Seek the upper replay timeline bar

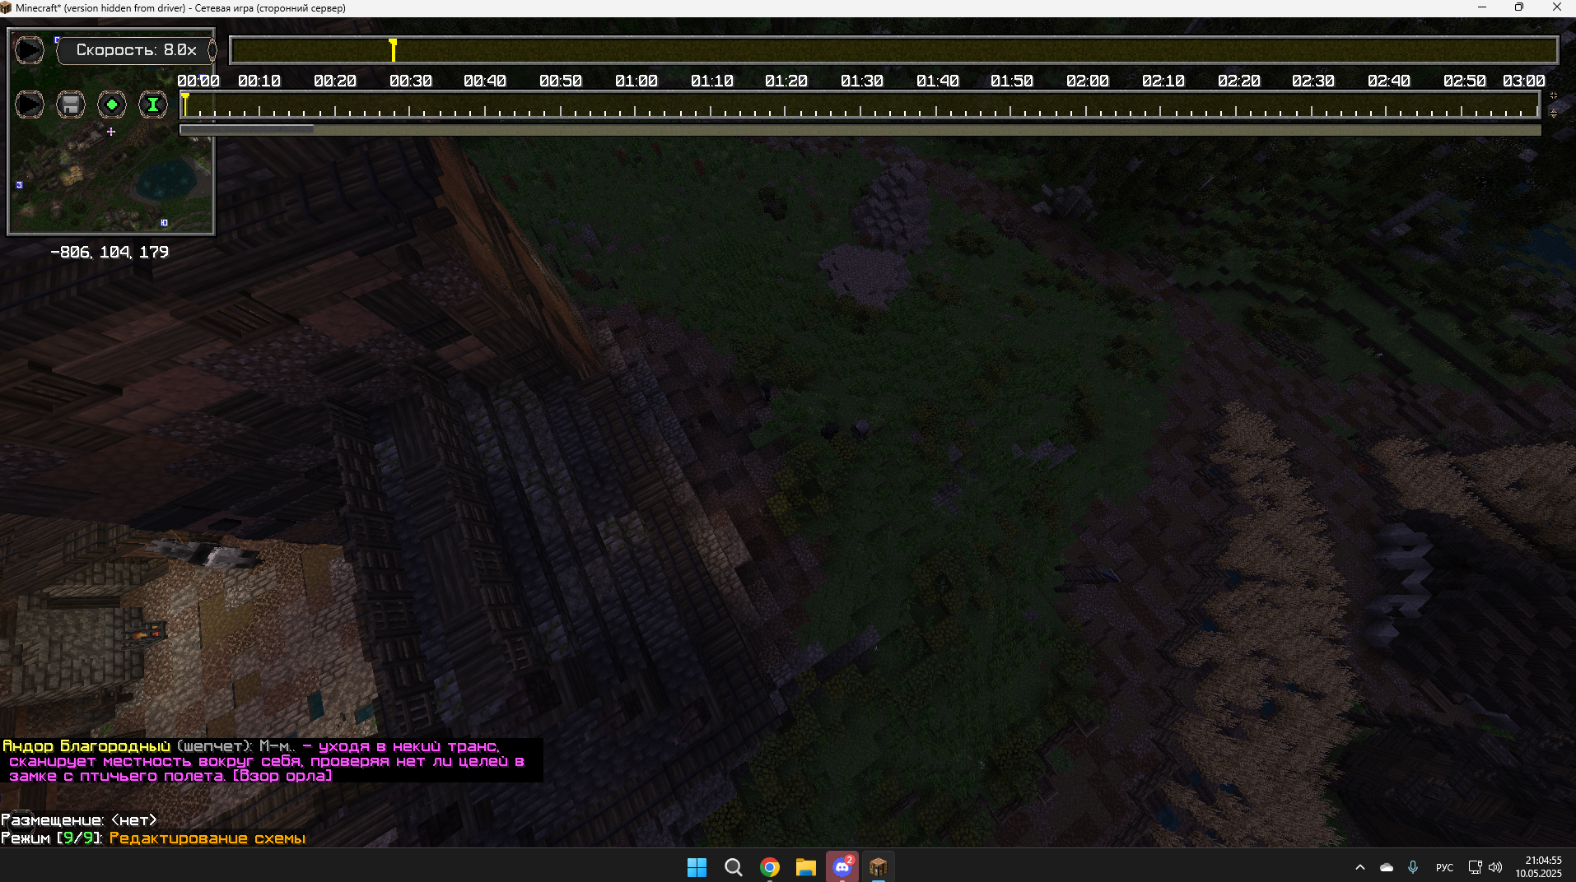893,50
